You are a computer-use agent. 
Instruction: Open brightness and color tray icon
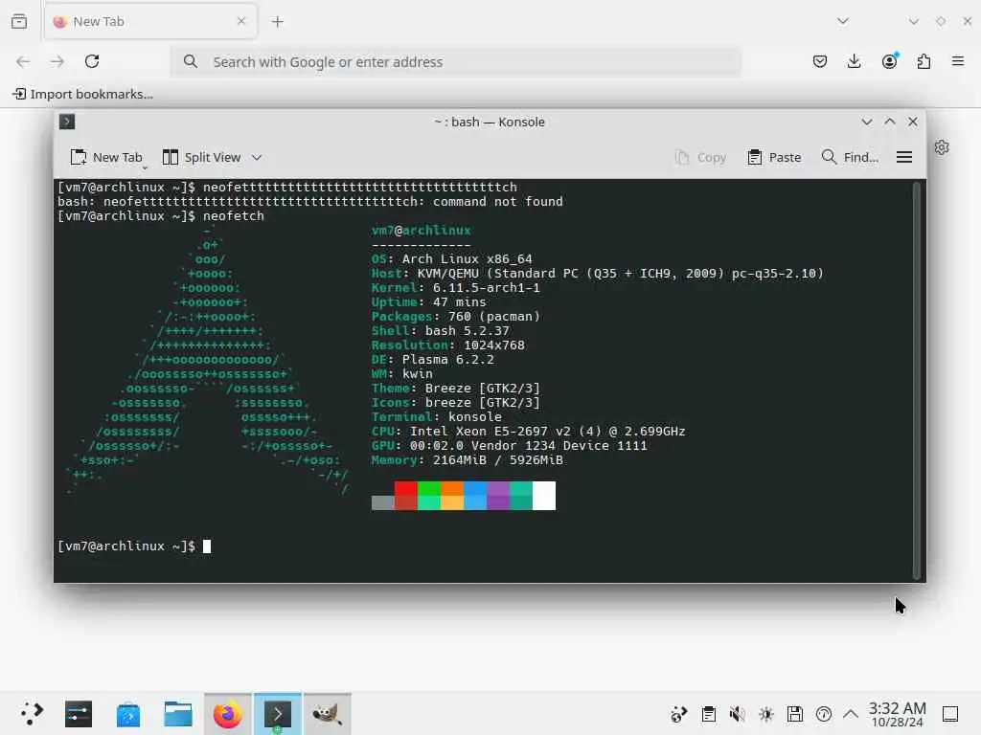(765, 714)
